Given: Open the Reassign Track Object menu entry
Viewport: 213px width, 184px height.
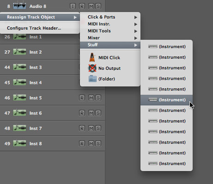Looking at the screenshot, I should pos(40,17).
